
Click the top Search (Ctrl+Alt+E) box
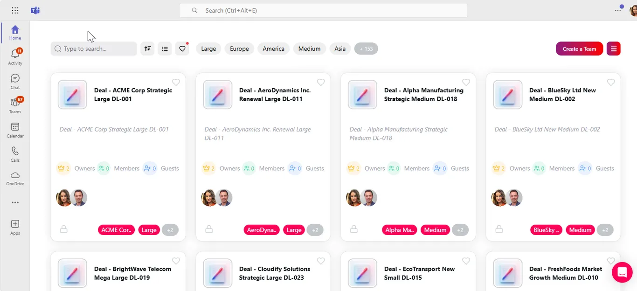click(323, 10)
